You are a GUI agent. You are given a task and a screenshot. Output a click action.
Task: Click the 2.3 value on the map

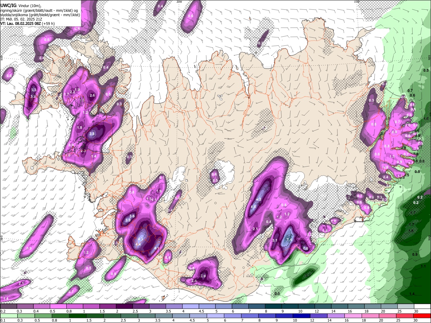(x=84, y=151)
